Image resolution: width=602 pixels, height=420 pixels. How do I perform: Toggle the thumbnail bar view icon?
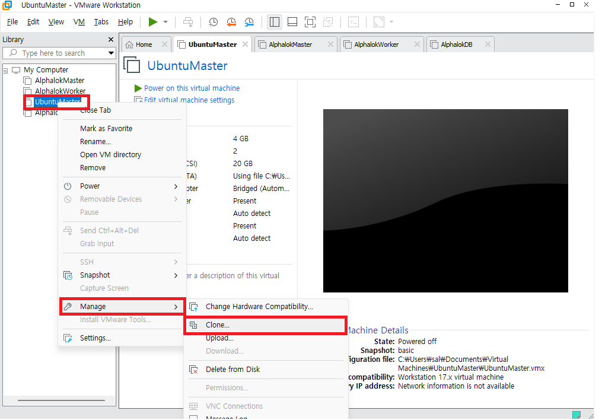(292, 22)
